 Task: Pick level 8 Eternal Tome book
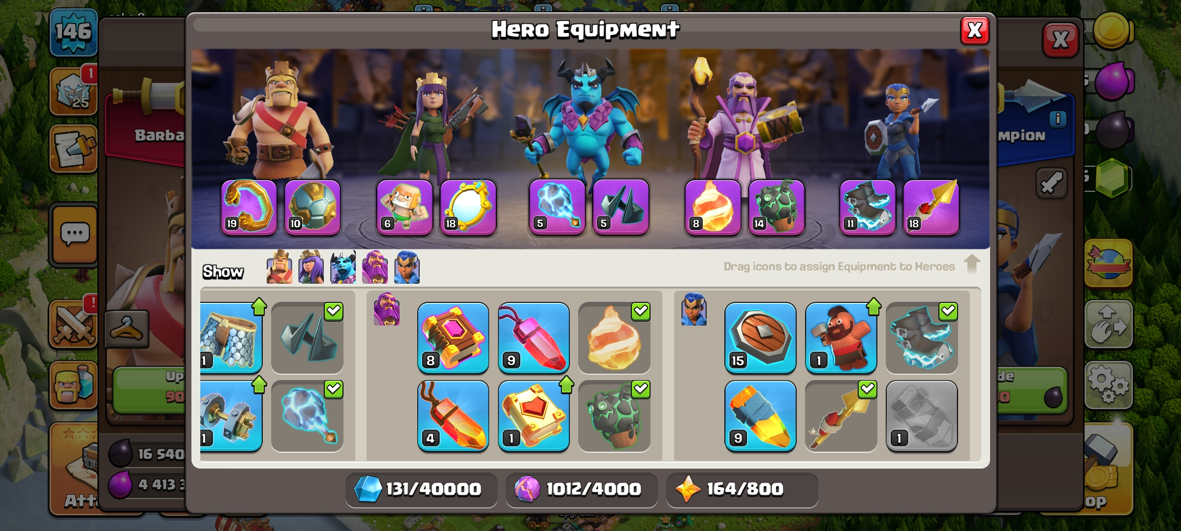point(453,338)
